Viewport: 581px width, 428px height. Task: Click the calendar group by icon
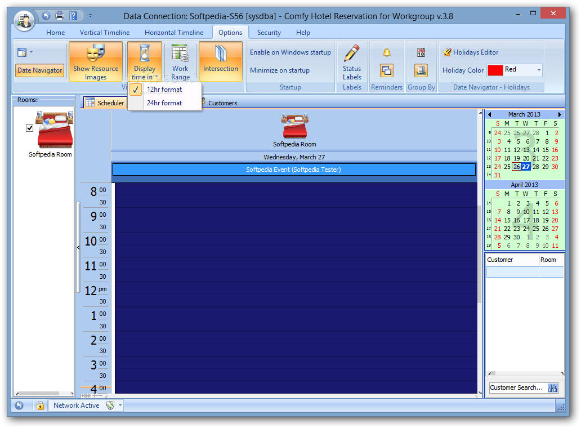point(421,52)
